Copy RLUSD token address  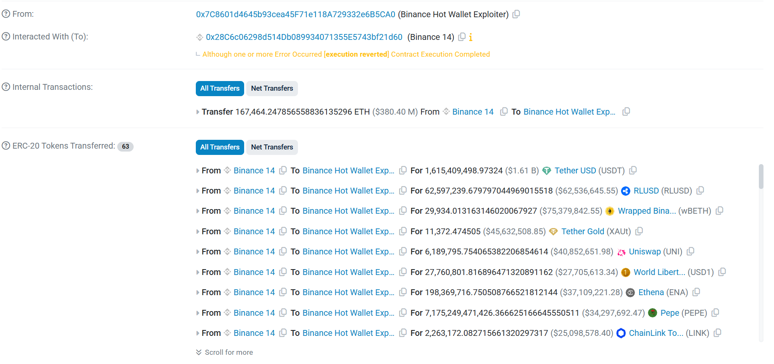point(700,190)
